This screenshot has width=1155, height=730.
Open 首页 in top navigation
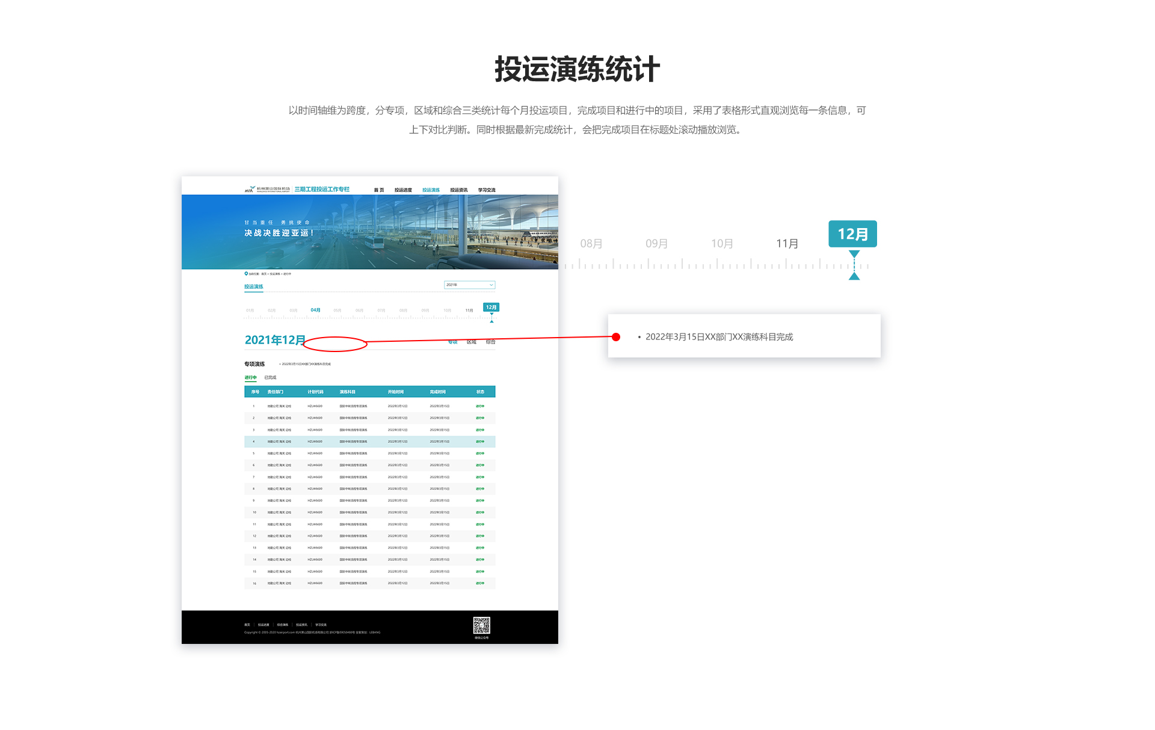379,190
